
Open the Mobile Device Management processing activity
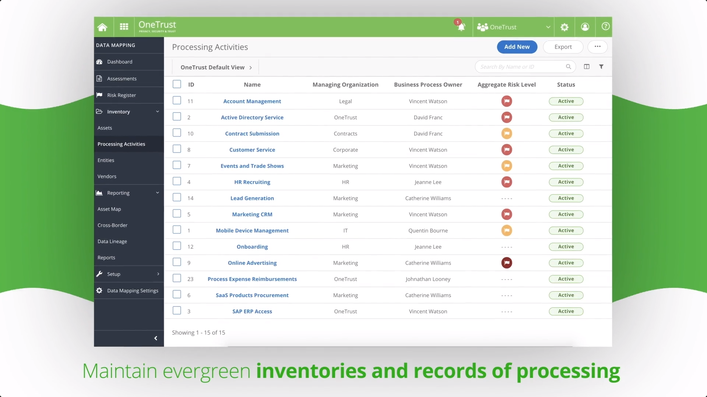click(x=253, y=230)
